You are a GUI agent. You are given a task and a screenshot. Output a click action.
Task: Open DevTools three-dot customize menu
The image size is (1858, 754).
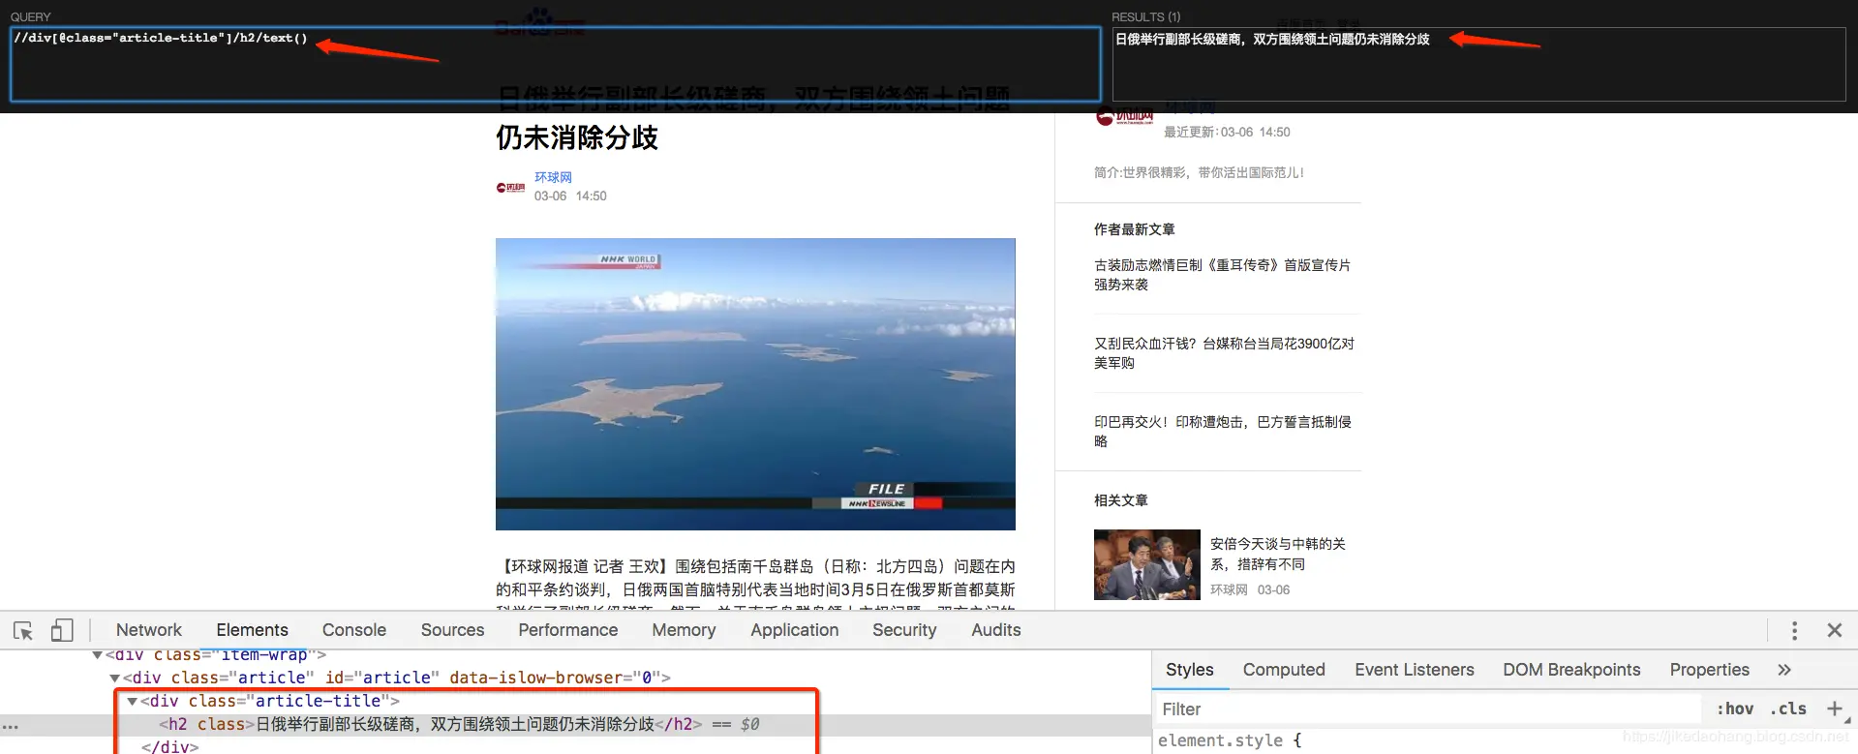tap(1794, 630)
